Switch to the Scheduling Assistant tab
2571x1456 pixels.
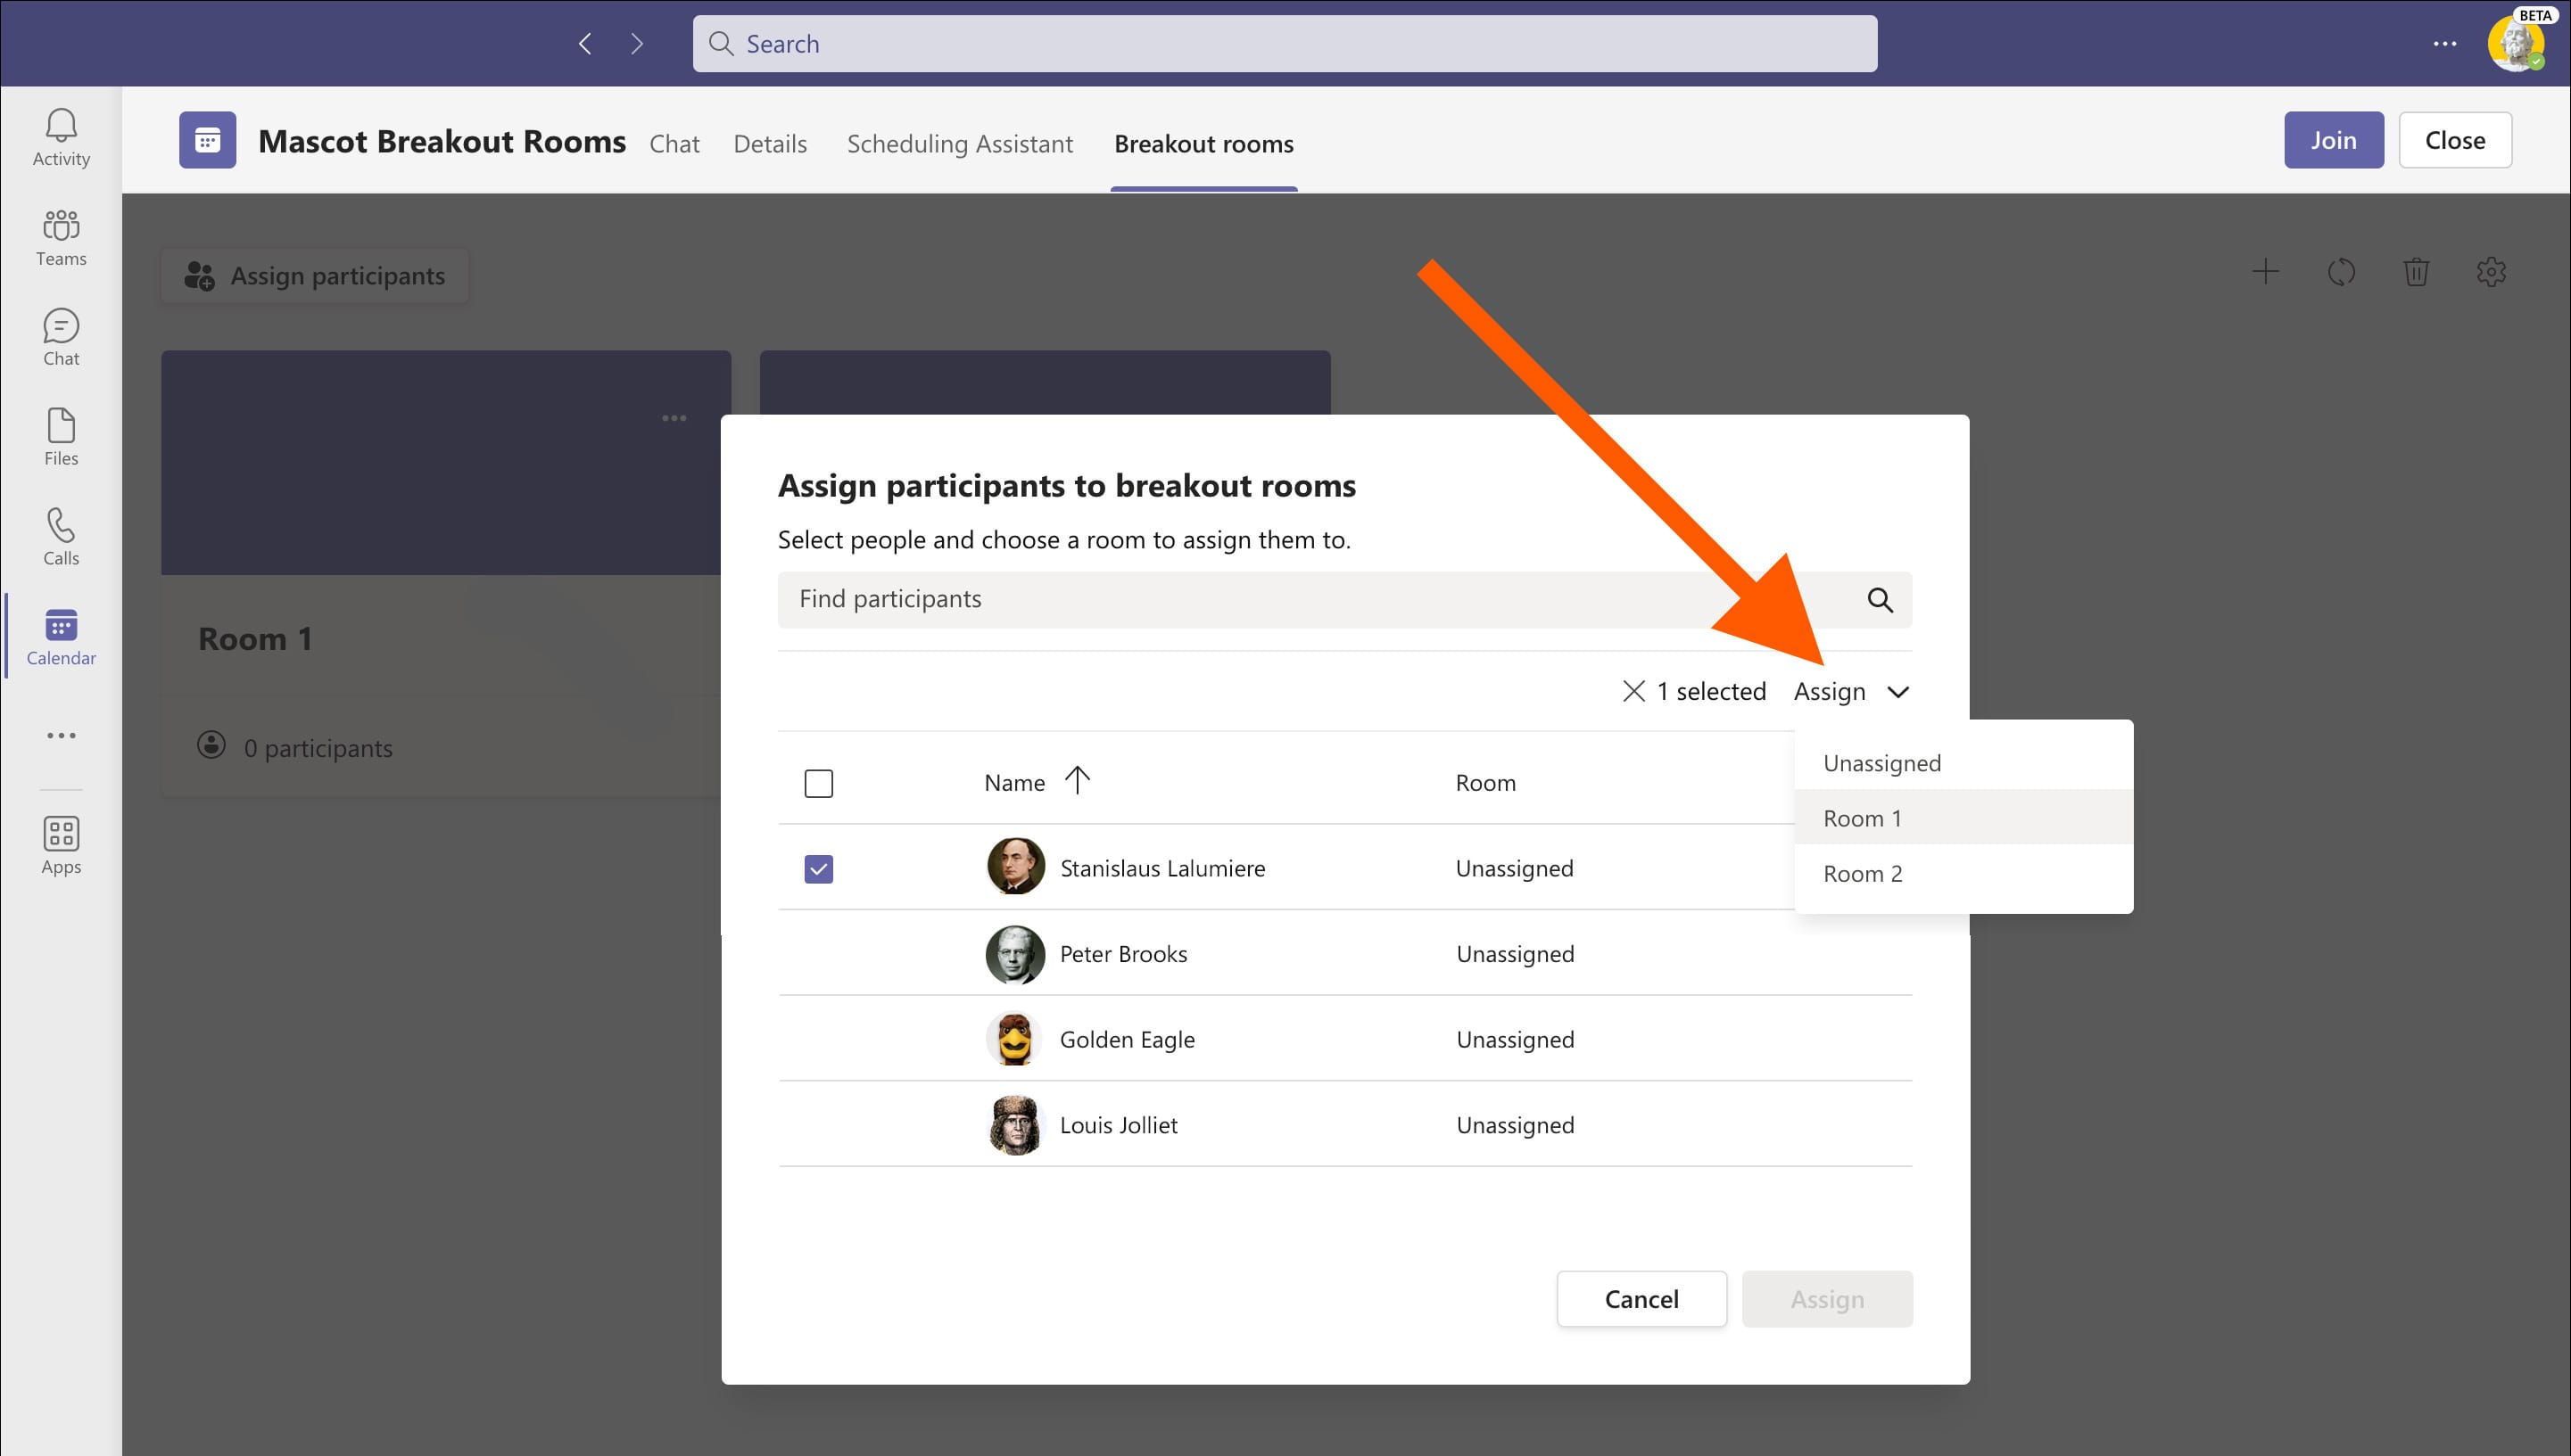click(959, 144)
